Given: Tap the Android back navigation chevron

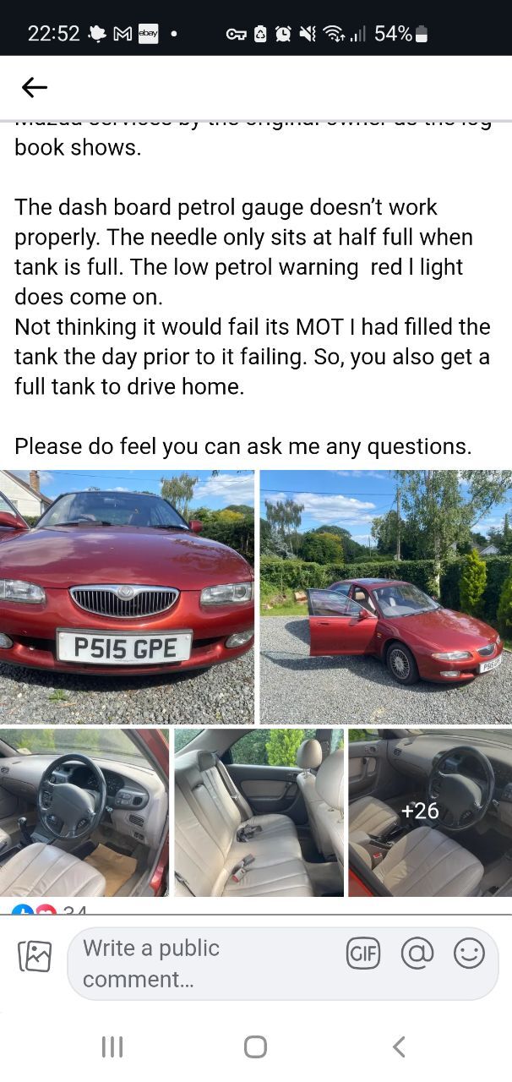Looking at the screenshot, I should click(399, 1046).
